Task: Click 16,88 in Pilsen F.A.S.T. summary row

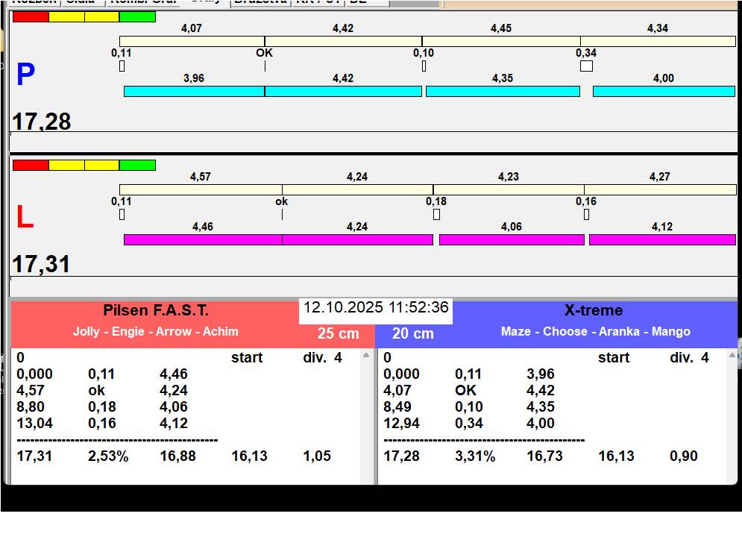Action: 178,456
